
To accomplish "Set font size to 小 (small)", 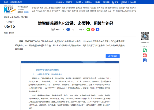I will click(64, 30).
